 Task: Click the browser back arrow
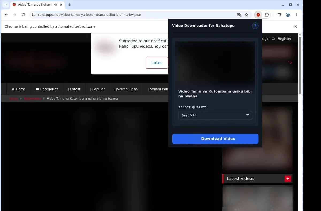point(6,15)
